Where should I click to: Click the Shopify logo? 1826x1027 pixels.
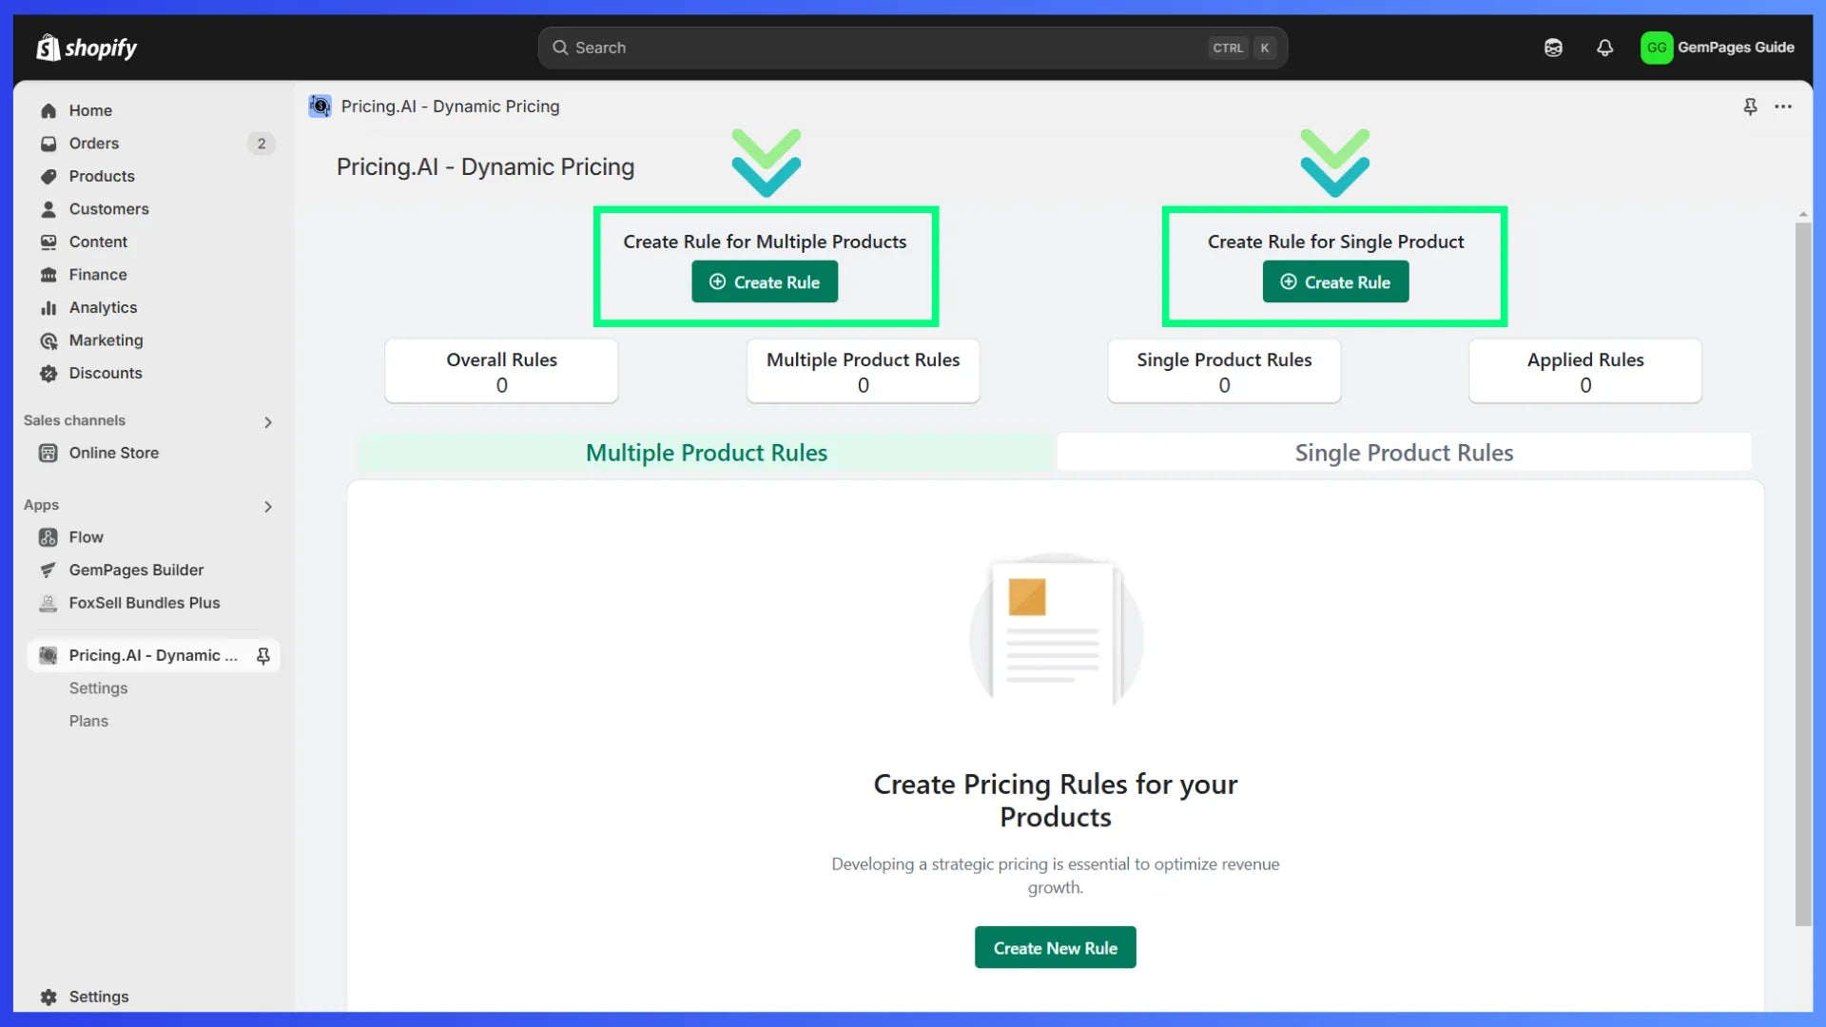87,48
